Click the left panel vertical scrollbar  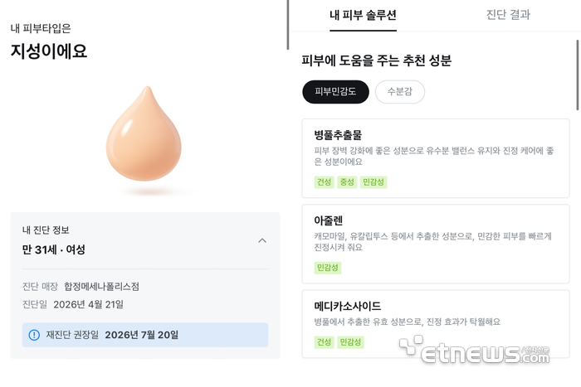[x=287, y=25]
